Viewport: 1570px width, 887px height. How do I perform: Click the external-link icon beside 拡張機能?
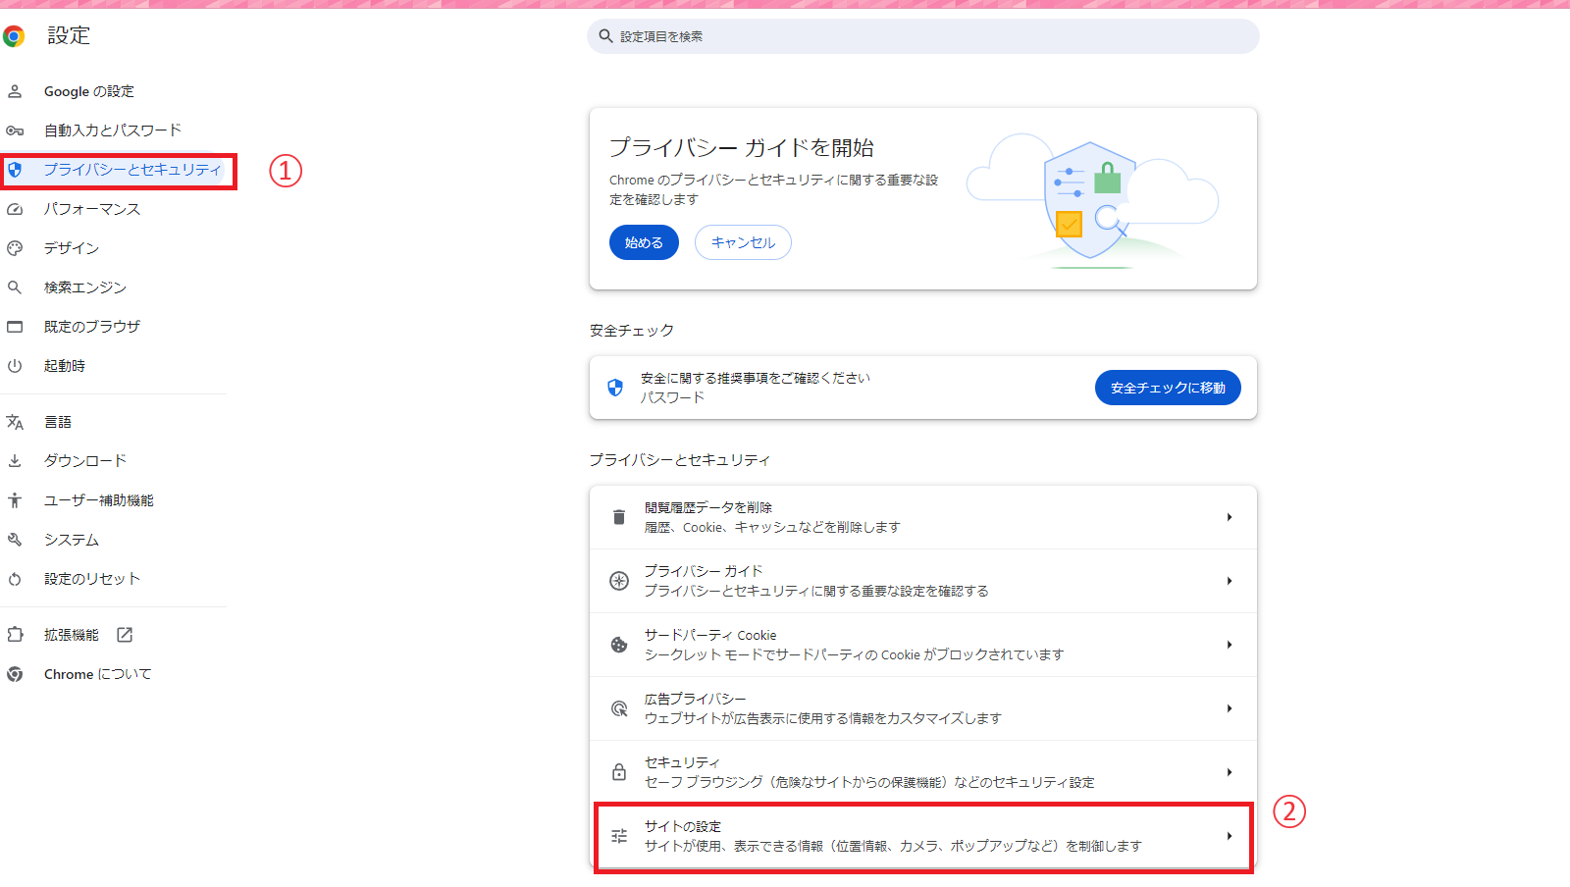(x=125, y=635)
